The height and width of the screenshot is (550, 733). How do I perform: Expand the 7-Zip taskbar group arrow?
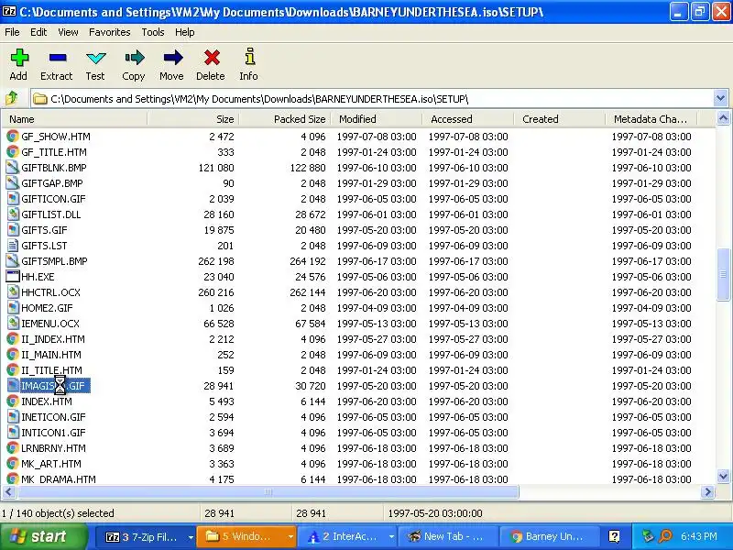[x=191, y=537]
